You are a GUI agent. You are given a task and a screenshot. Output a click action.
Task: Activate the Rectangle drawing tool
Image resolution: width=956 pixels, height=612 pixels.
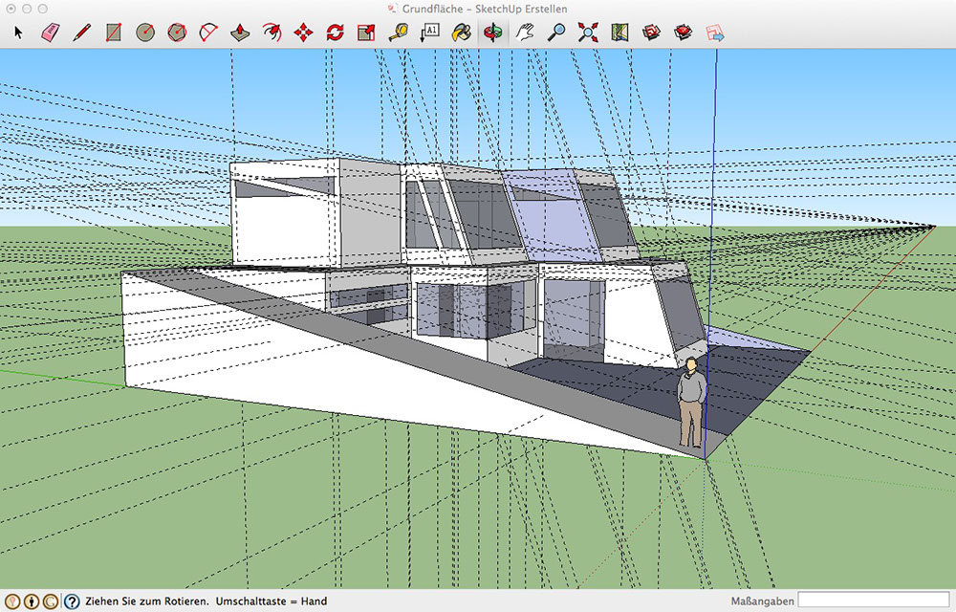click(113, 33)
